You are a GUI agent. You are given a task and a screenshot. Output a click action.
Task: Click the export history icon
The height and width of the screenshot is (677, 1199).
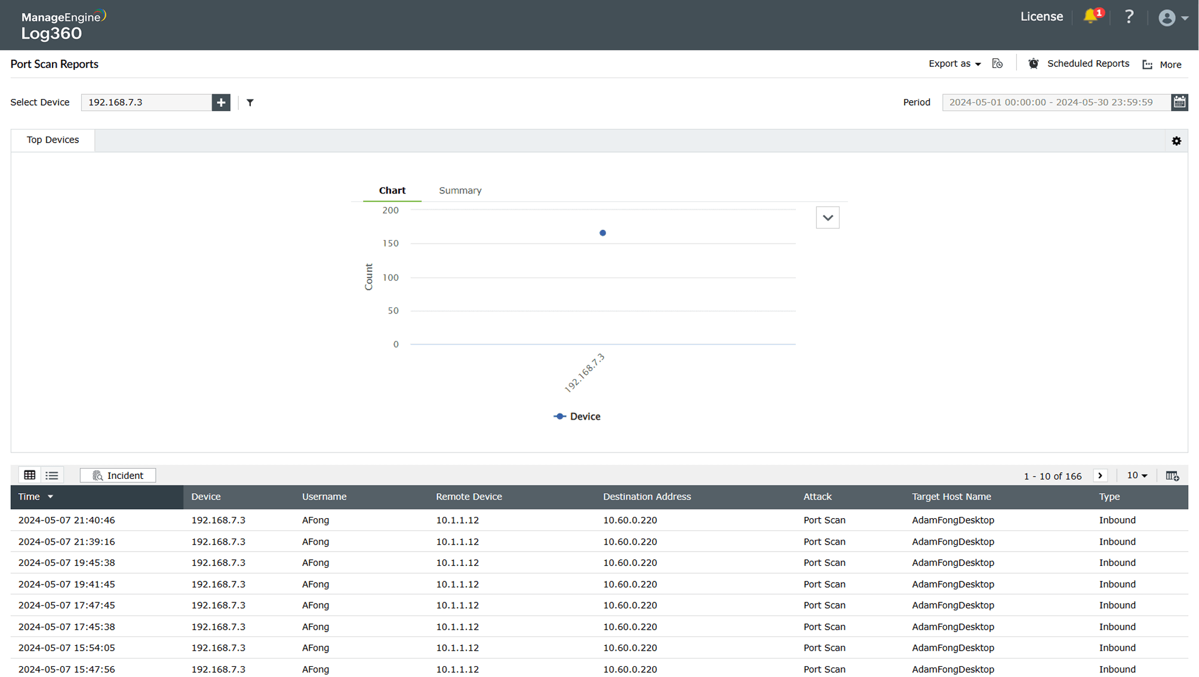[997, 64]
